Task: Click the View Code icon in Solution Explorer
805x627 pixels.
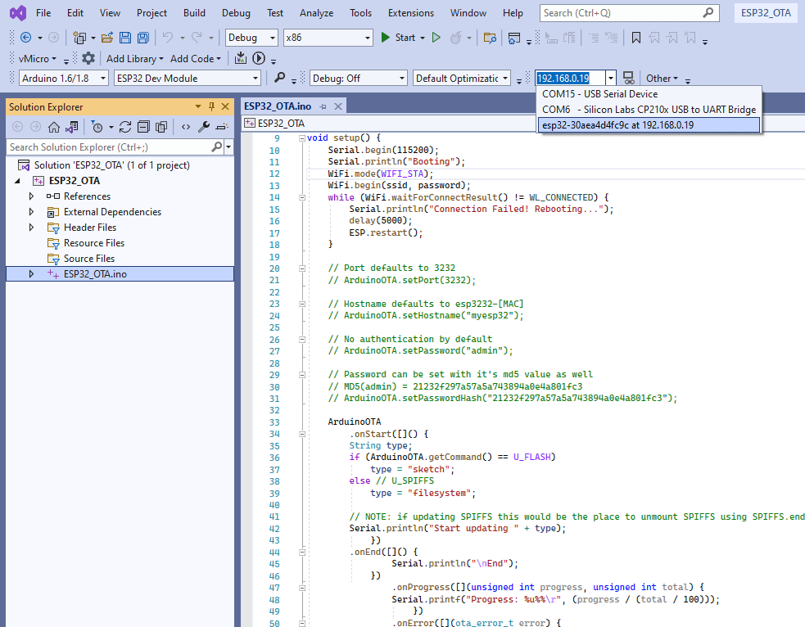Action: (x=186, y=127)
